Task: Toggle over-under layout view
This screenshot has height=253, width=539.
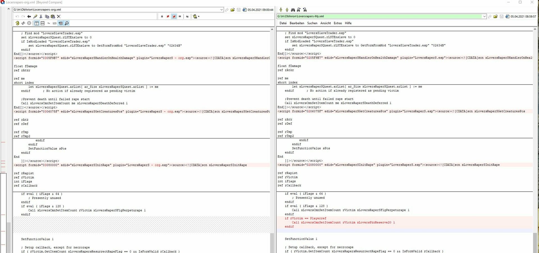Action: coord(43,23)
